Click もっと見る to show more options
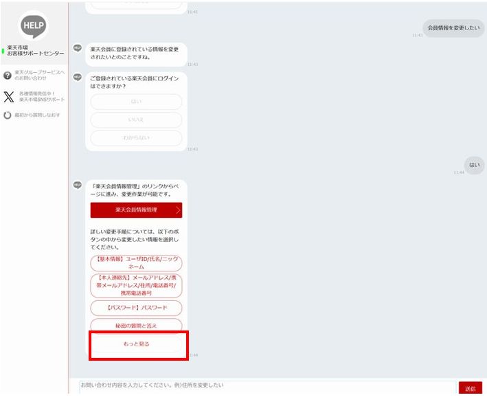The height and width of the screenshot is (404, 487). click(136, 344)
